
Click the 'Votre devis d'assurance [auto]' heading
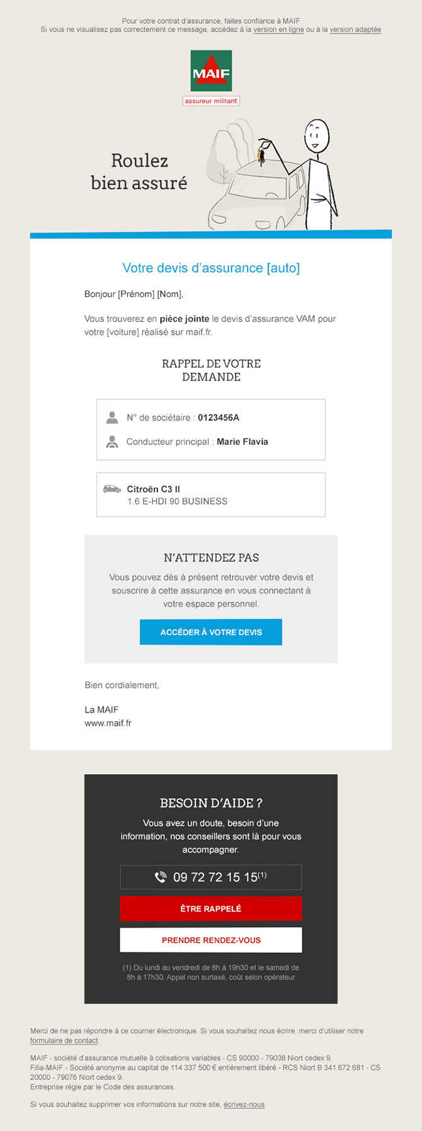tap(211, 268)
